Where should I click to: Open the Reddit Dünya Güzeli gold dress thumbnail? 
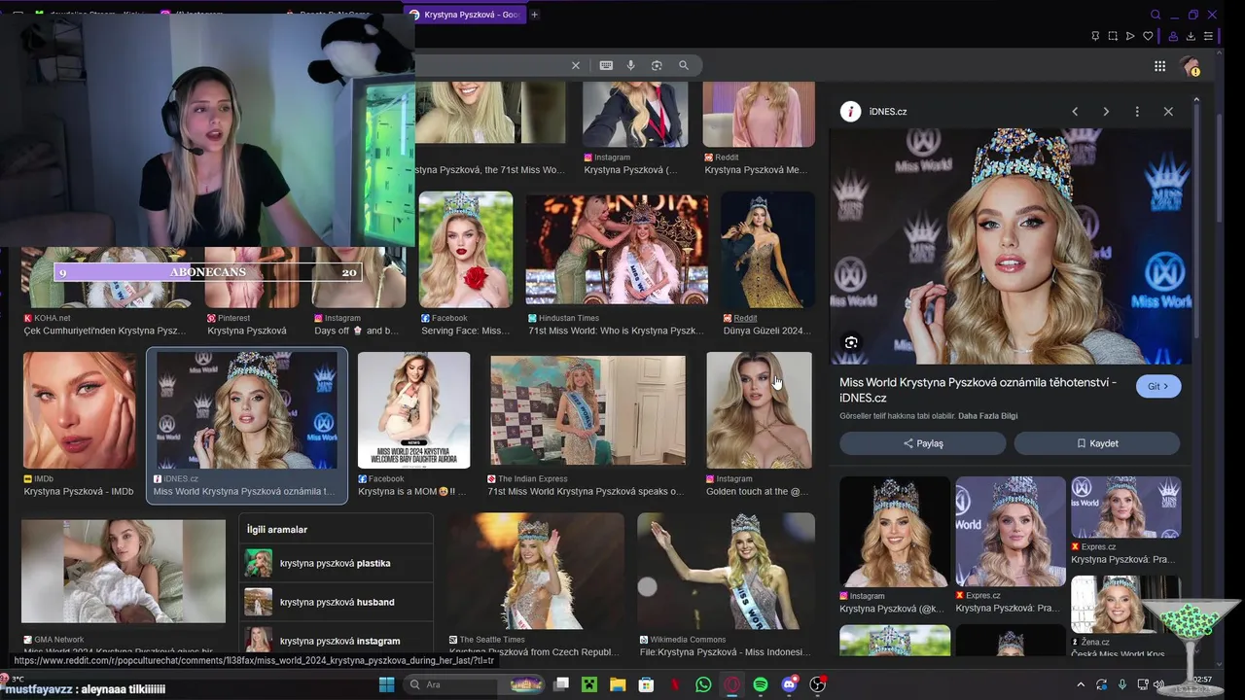767,250
